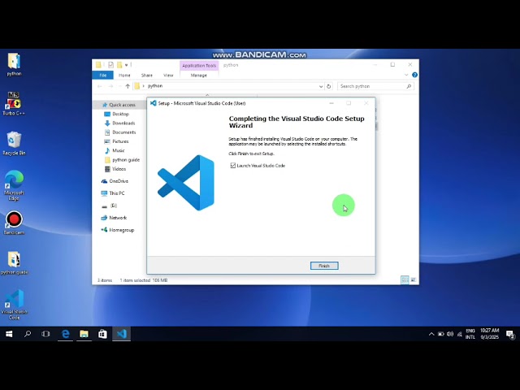
Task: Open battery status tray icon
Action: point(440,334)
